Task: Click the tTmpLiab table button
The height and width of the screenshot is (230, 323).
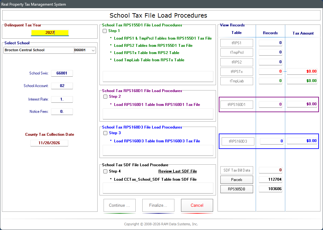Action: point(237,81)
